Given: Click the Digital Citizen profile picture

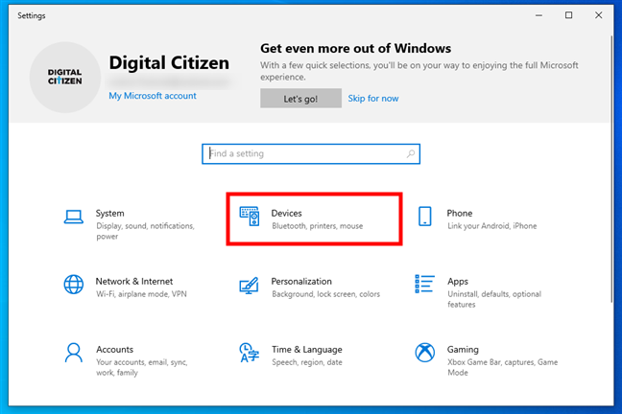Looking at the screenshot, I should click(x=65, y=78).
